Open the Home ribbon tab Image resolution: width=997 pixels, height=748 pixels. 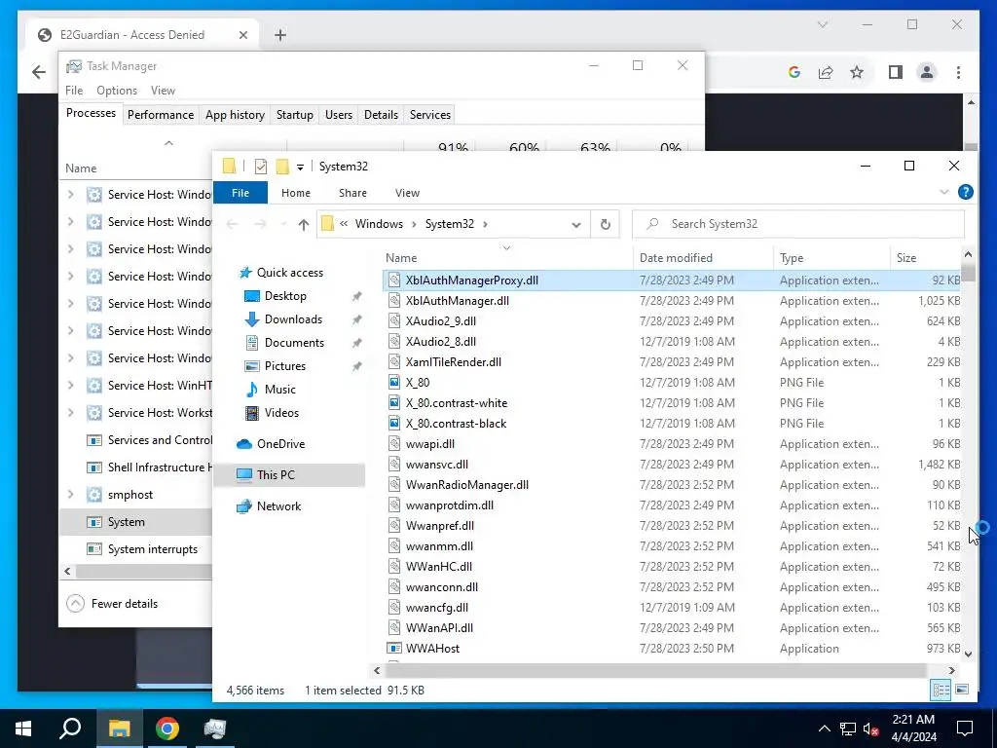coord(296,193)
